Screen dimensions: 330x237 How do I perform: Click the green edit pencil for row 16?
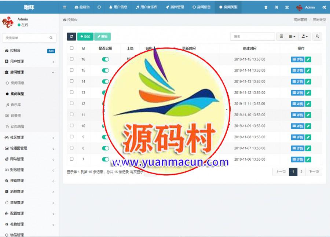[x=308, y=59]
